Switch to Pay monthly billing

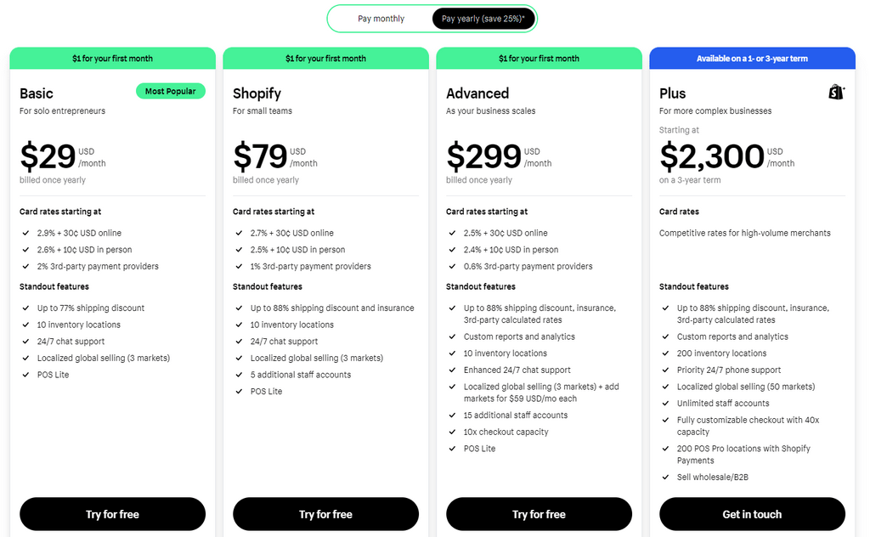[x=381, y=19]
